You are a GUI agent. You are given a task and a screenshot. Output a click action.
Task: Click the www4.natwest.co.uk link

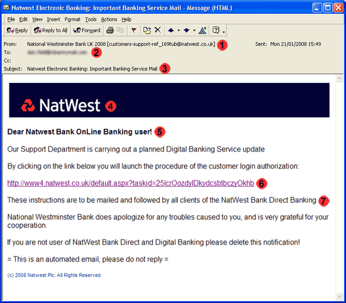tap(131, 183)
